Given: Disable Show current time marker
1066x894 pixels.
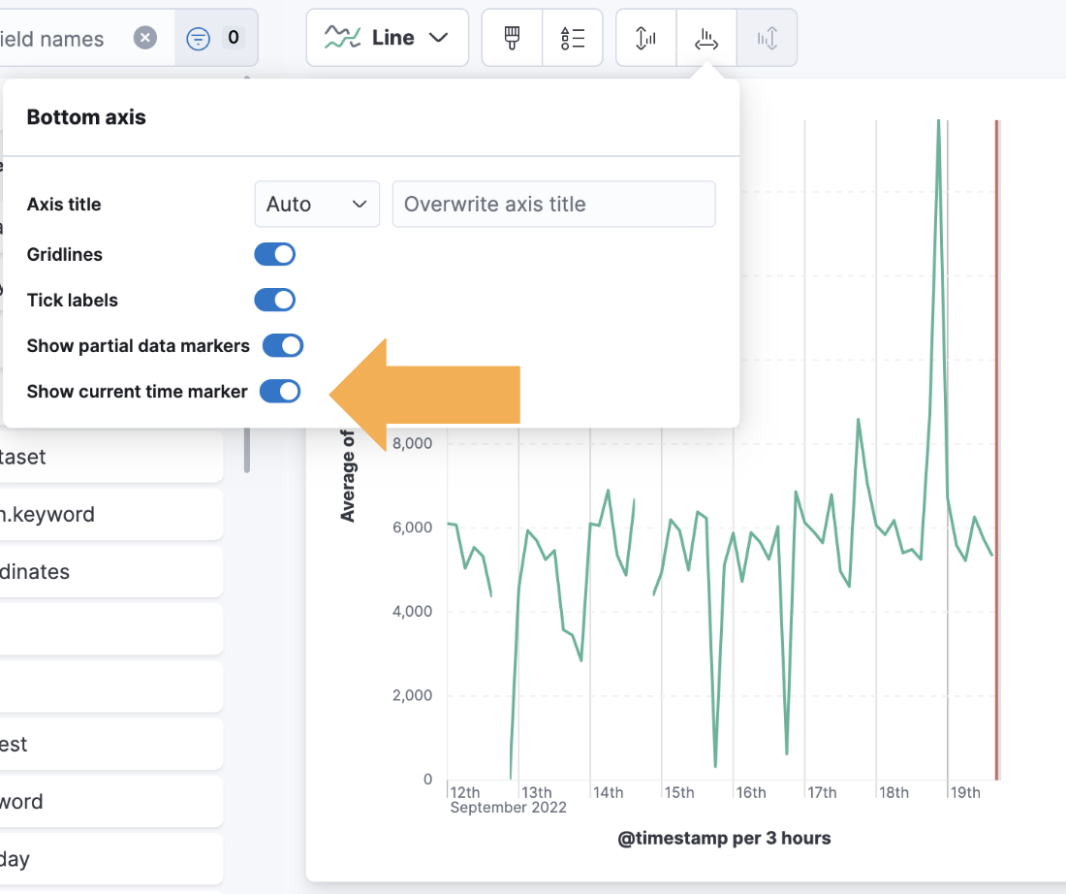Looking at the screenshot, I should [280, 392].
